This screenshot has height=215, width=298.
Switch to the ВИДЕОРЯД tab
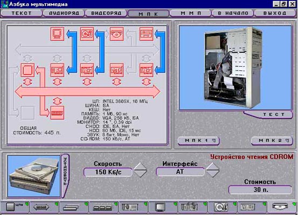click(x=106, y=13)
